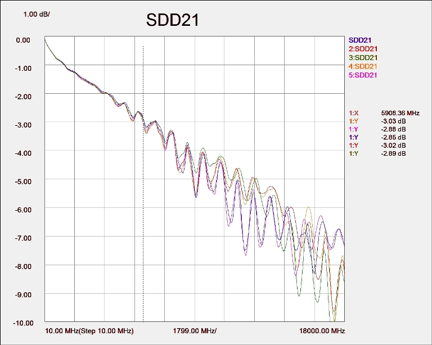This screenshot has height=345, width=432.
Task: Select the 5:SDD21 legend entry
Action: coord(363,75)
